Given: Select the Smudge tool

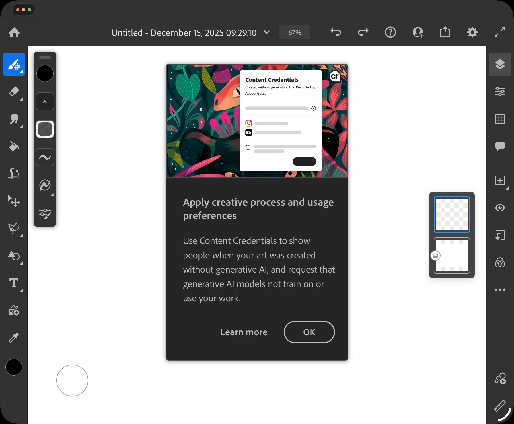Looking at the screenshot, I should pos(14,119).
